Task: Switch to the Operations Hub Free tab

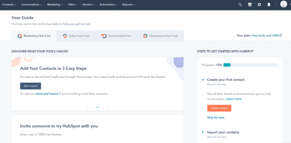Action: pos(160,36)
